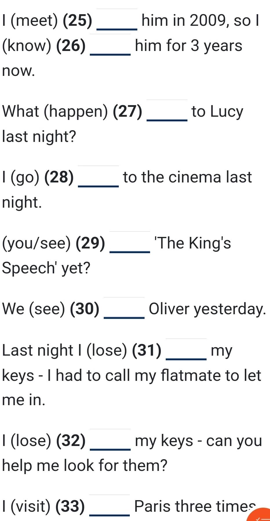Click the text 'help me look for them?'
Image resolution: width=270 pixels, height=521 pixels.
[85, 466]
